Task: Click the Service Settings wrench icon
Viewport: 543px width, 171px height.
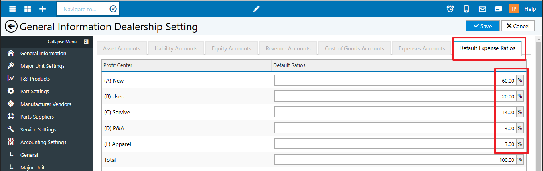Action: coord(11,129)
